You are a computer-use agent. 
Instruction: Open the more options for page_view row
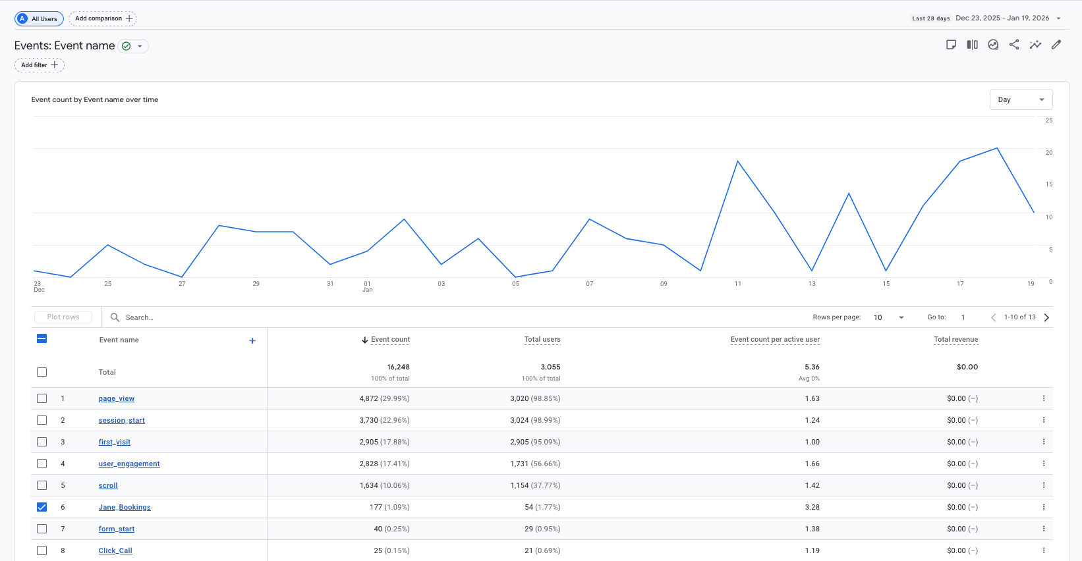pyautogui.click(x=1044, y=398)
